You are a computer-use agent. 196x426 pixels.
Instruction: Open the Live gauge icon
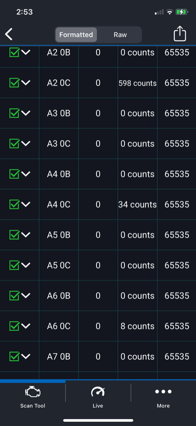[98, 391]
